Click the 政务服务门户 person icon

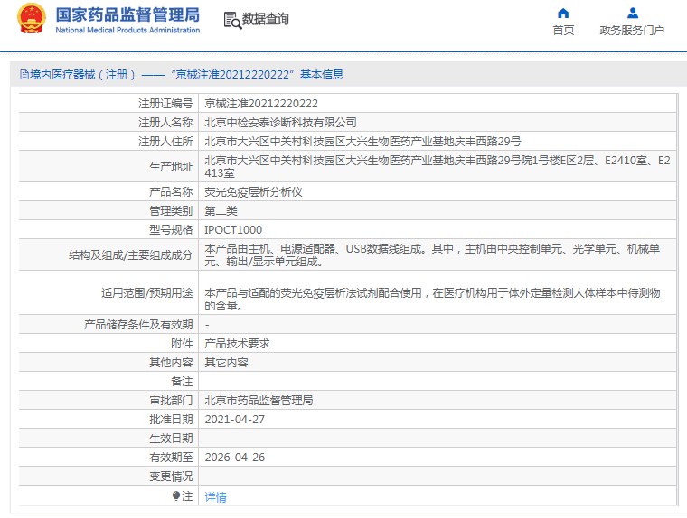click(632, 13)
